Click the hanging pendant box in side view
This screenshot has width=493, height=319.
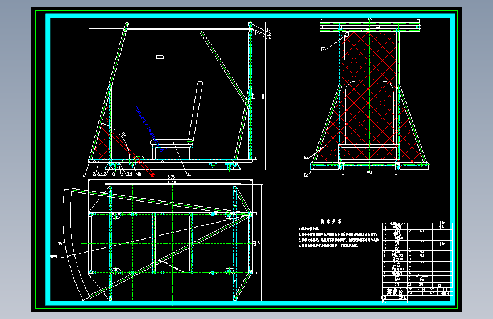[x=160, y=57]
